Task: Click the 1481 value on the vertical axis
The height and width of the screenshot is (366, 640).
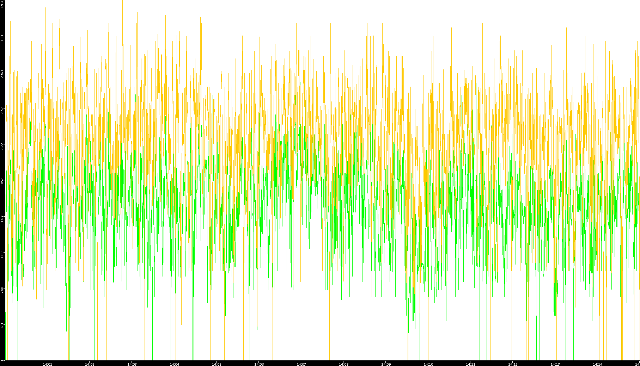Action: tap(2, 218)
